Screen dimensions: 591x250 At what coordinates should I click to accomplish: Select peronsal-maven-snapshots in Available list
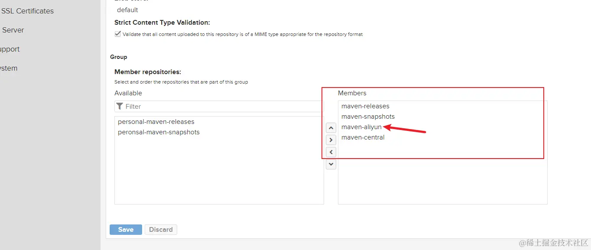coord(159,132)
